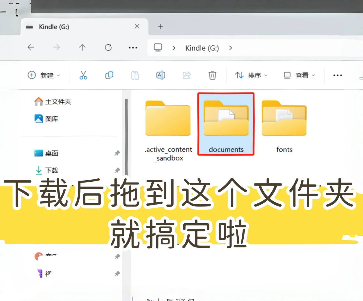Screen dimensions: 363x301
Task: Click the This PC monitor icon in address bar
Action: pyautogui.click(x=158, y=47)
